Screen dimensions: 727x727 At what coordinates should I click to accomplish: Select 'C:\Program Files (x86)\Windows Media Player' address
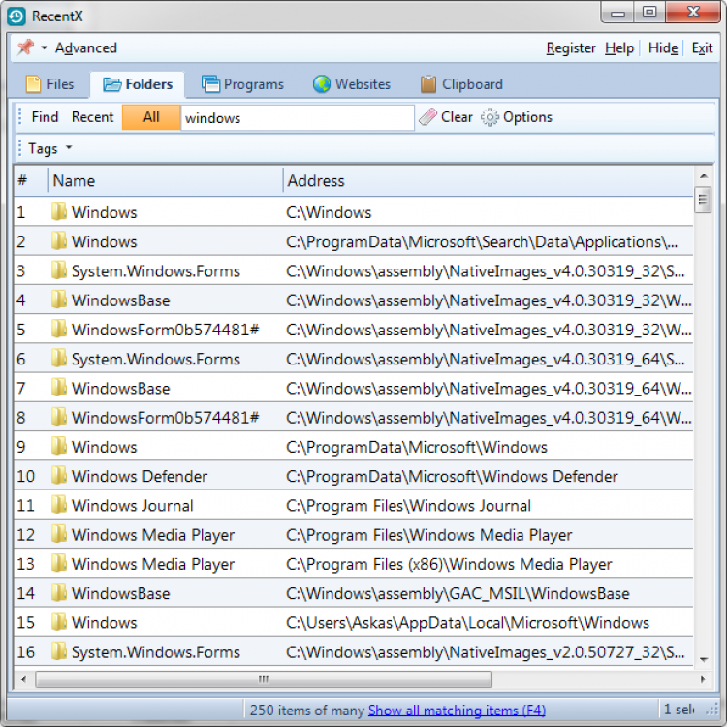[449, 564]
